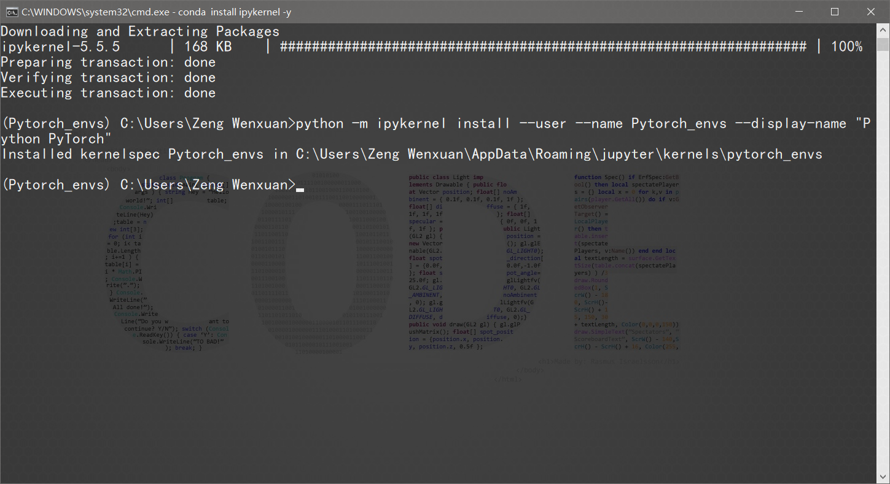890x484 pixels.
Task: Select the Downloading and Extracting Packages line
Action: tap(140, 31)
